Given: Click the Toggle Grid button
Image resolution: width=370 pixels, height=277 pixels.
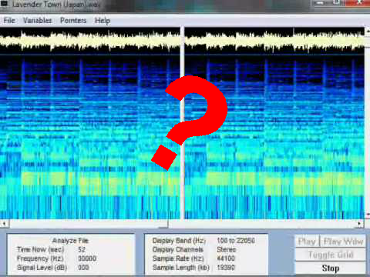Looking at the screenshot, I should 331,255.
